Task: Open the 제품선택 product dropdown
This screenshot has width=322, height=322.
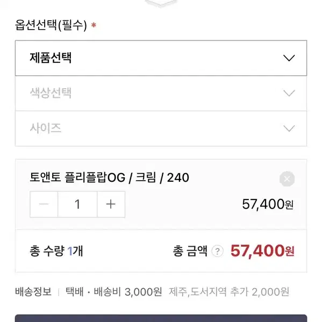Action: 161,58
